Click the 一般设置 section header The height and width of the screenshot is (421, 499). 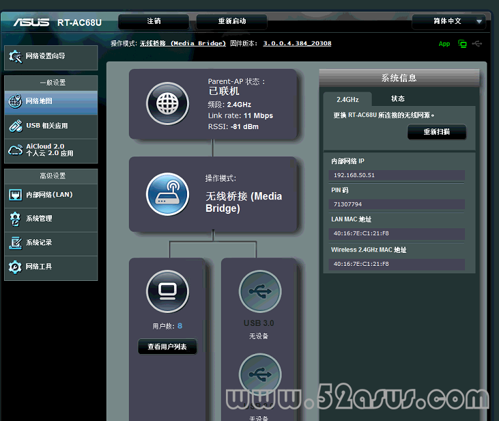pyautogui.click(x=51, y=83)
